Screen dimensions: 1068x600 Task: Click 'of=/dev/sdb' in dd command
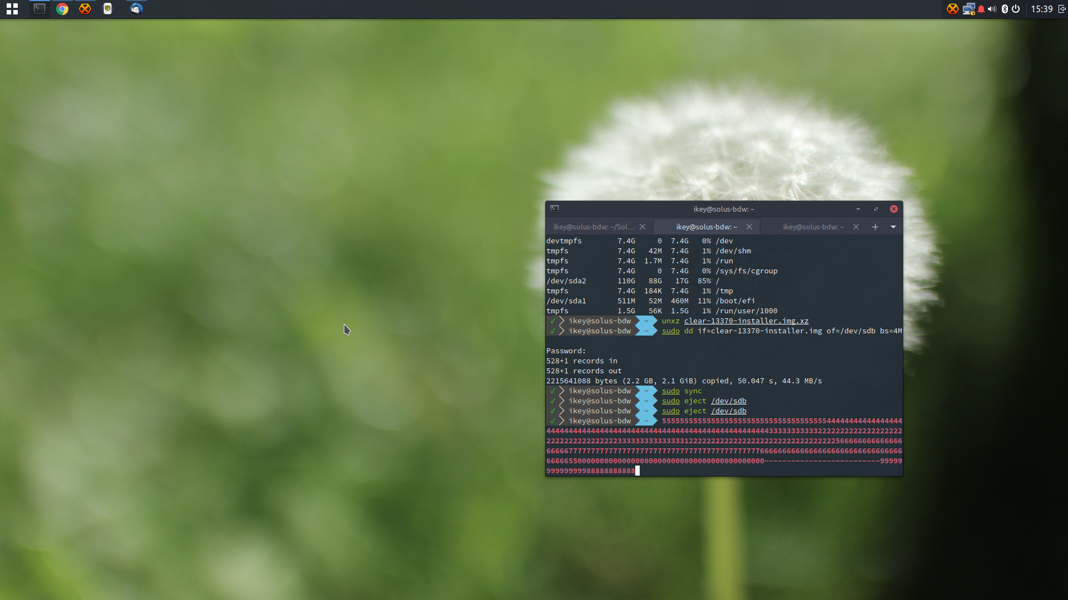pyautogui.click(x=851, y=331)
